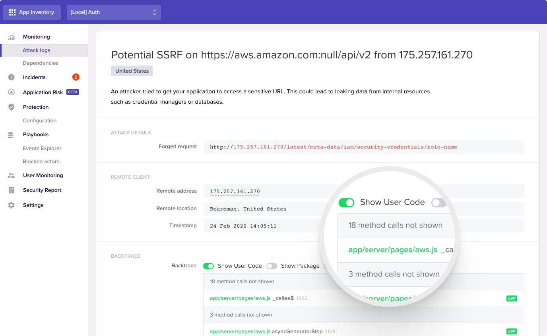This screenshot has height=336, width=547.
Task: Open Blocked actors in the sidebar
Action: [x=41, y=162]
